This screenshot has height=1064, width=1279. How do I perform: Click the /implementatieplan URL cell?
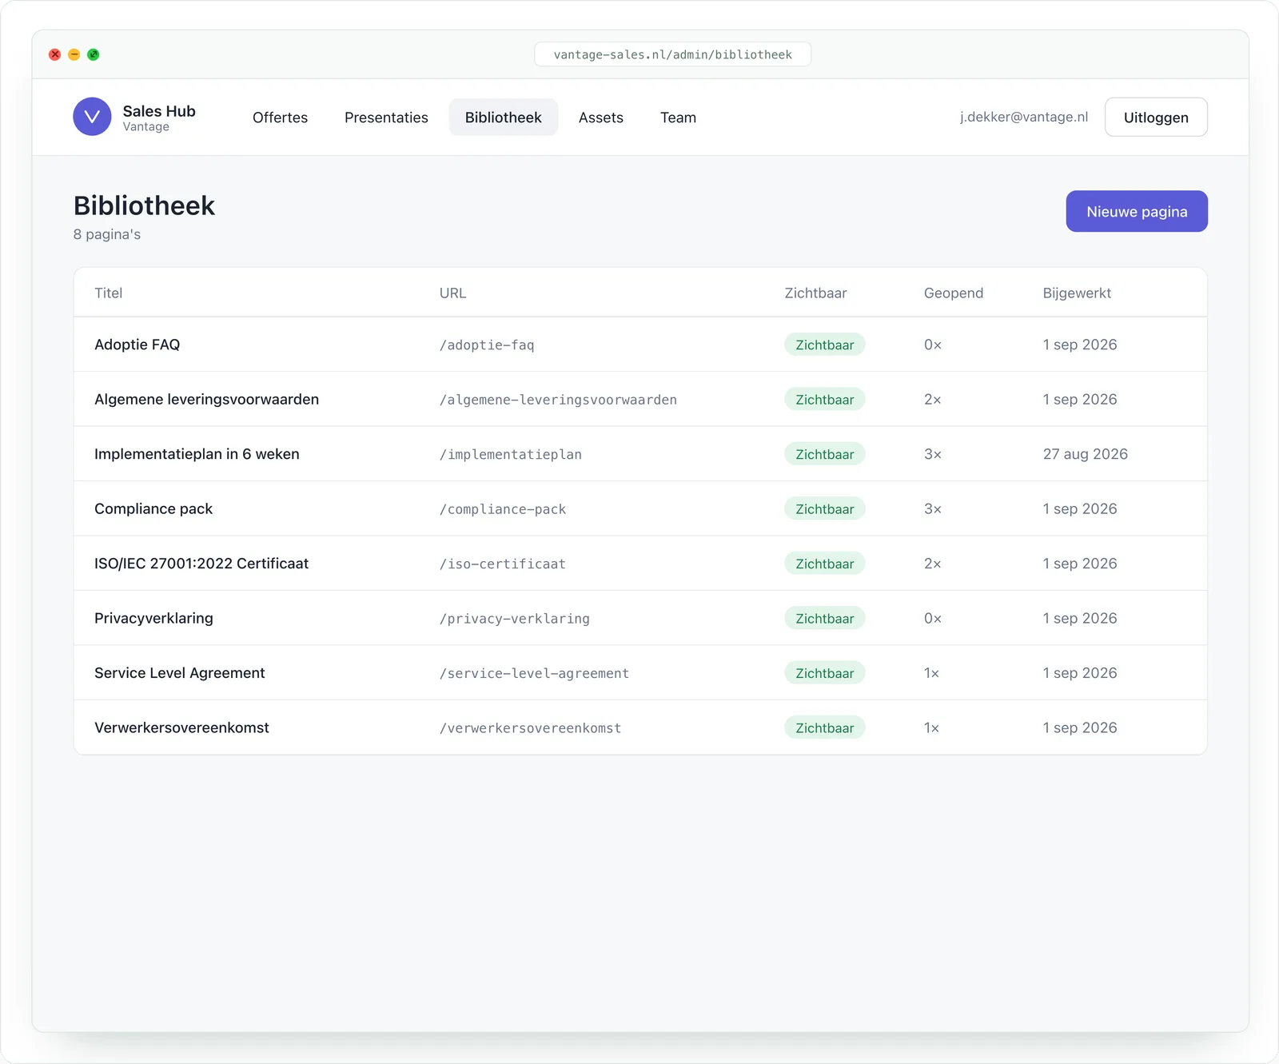coord(511,455)
